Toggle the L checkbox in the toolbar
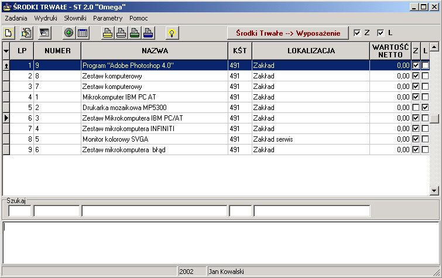The height and width of the screenshot is (278, 442). 381,33
